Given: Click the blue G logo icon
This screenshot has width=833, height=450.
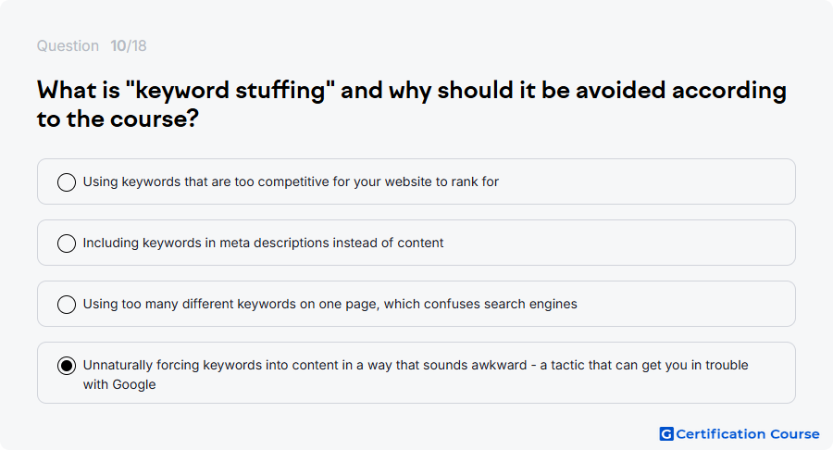Looking at the screenshot, I should click(666, 434).
